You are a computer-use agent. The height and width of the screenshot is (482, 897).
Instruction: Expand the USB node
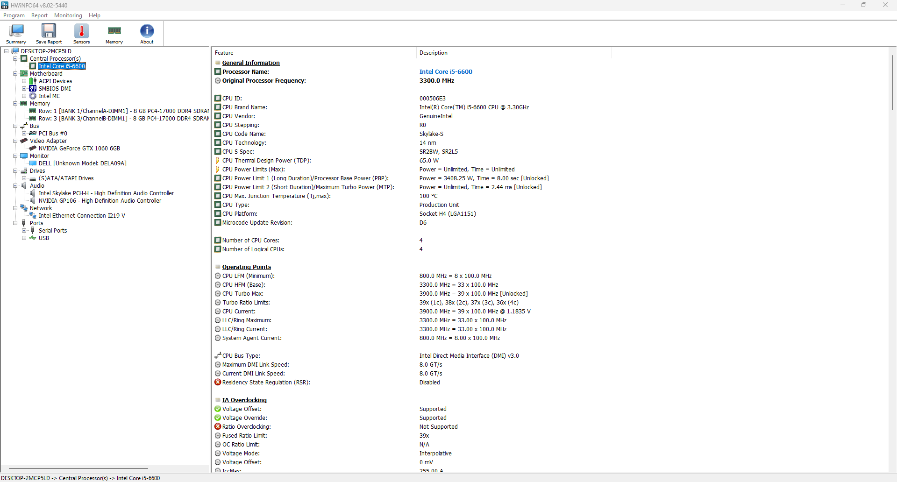pyautogui.click(x=24, y=238)
